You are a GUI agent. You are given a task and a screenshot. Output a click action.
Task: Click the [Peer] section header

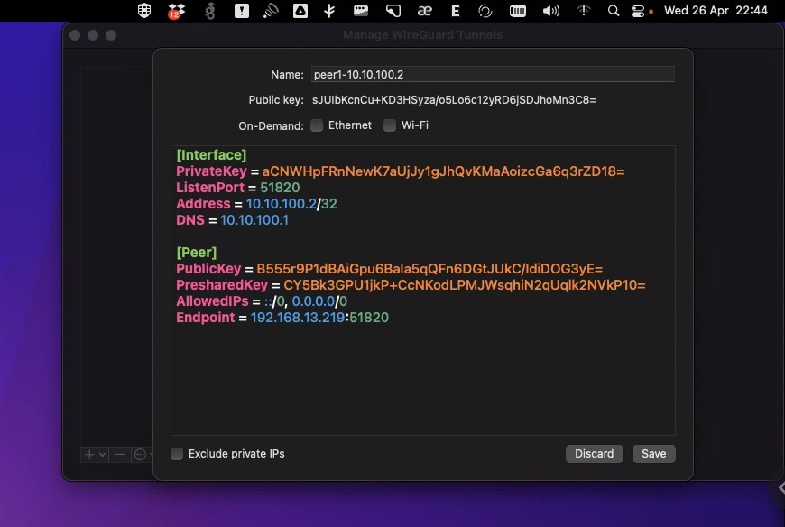pos(197,253)
